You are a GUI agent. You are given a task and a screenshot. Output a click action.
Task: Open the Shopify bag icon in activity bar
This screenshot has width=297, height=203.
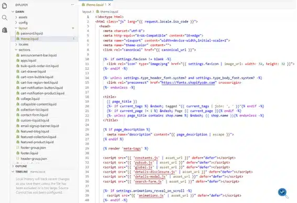[5, 30]
